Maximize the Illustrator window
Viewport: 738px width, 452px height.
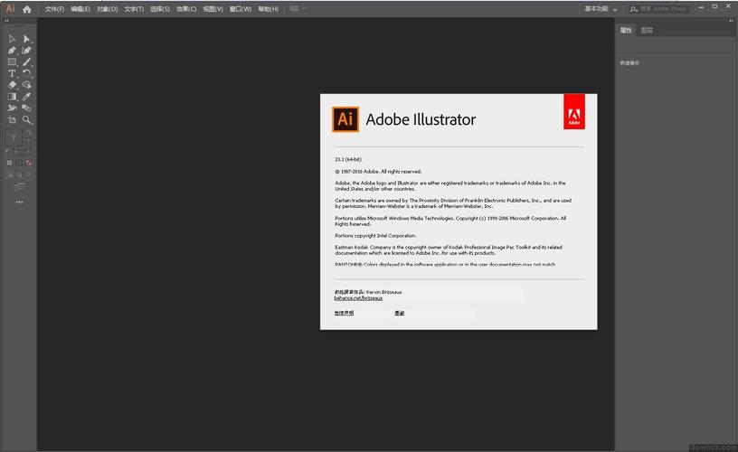pyautogui.click(x=714, y=6)
